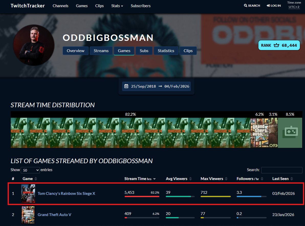Image resolution: width=305 pixels, height=226 pixels.
Task: Click the SEARCH magnifier button
Action: coord(252,6)
